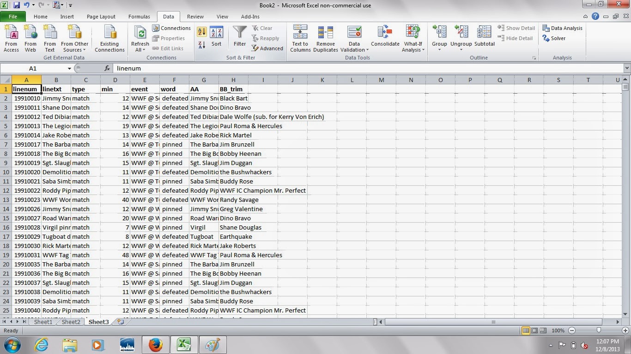Image resolution: width=631 pixels, height=354 pixels.
Task: Open the Outline dialog launcher
Action: [534, 58]
